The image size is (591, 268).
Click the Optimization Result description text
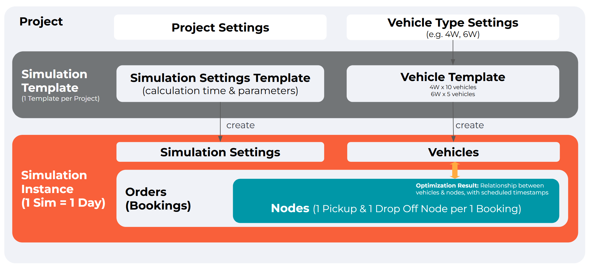[x=482, y=189]
